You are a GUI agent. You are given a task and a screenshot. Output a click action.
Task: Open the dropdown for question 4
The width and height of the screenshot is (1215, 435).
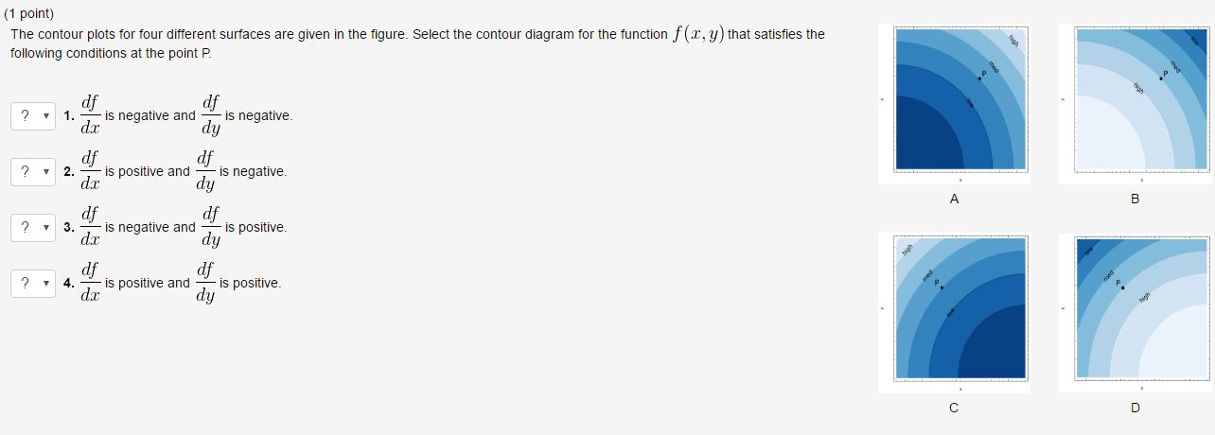33,283
